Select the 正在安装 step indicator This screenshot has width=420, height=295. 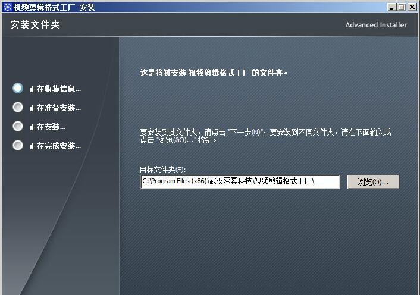[18, 126]
